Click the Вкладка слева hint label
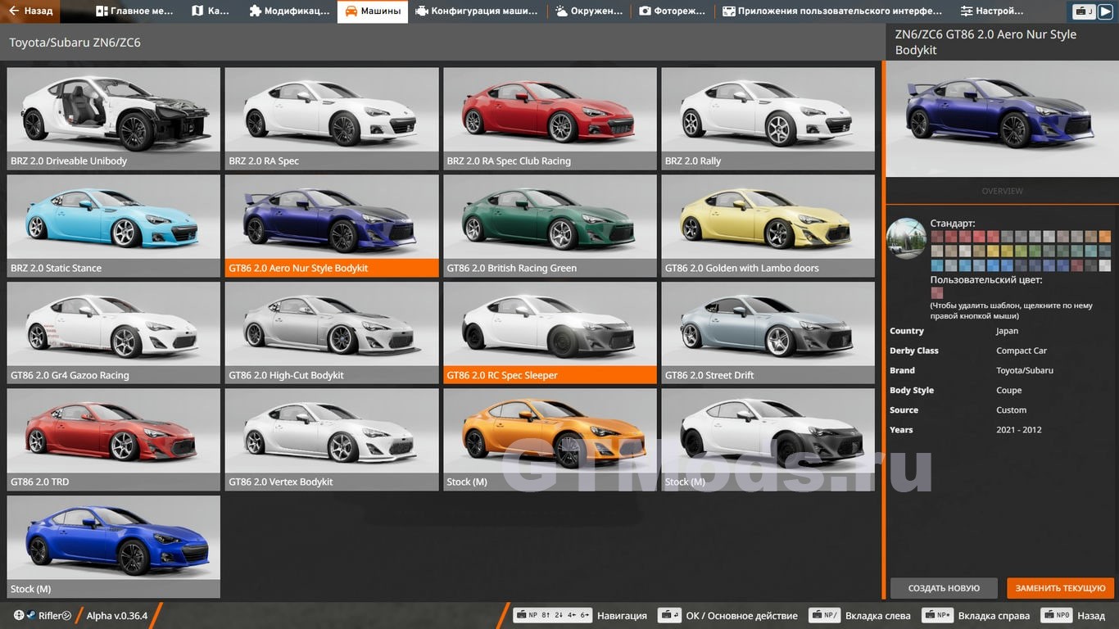1119x629 pixels. click(x=877, y=616)
